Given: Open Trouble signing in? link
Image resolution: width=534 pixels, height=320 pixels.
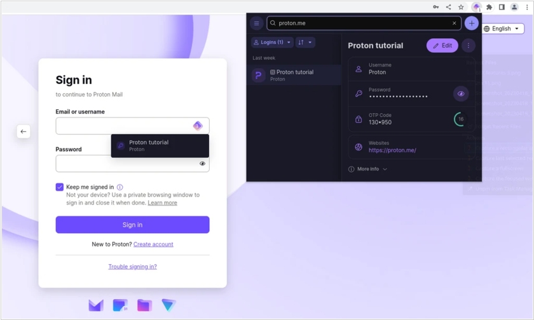Looking at the screenshot, I should [132, 267].
